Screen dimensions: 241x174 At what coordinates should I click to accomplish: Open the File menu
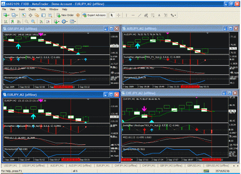(4, 9)
